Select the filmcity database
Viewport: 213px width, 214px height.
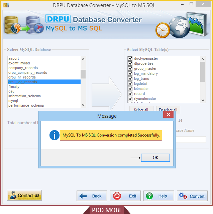[44, 87]
